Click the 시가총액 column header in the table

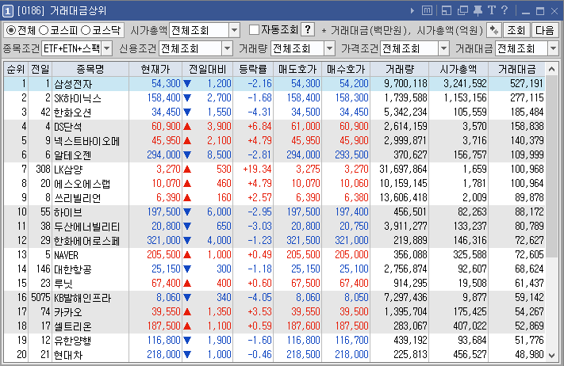(458, 69)
